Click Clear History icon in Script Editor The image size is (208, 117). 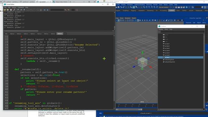coord(18,10)
